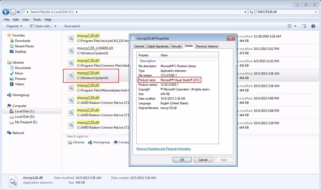
Task: Click the file icon in details pane
Action: tap(13, 181)
